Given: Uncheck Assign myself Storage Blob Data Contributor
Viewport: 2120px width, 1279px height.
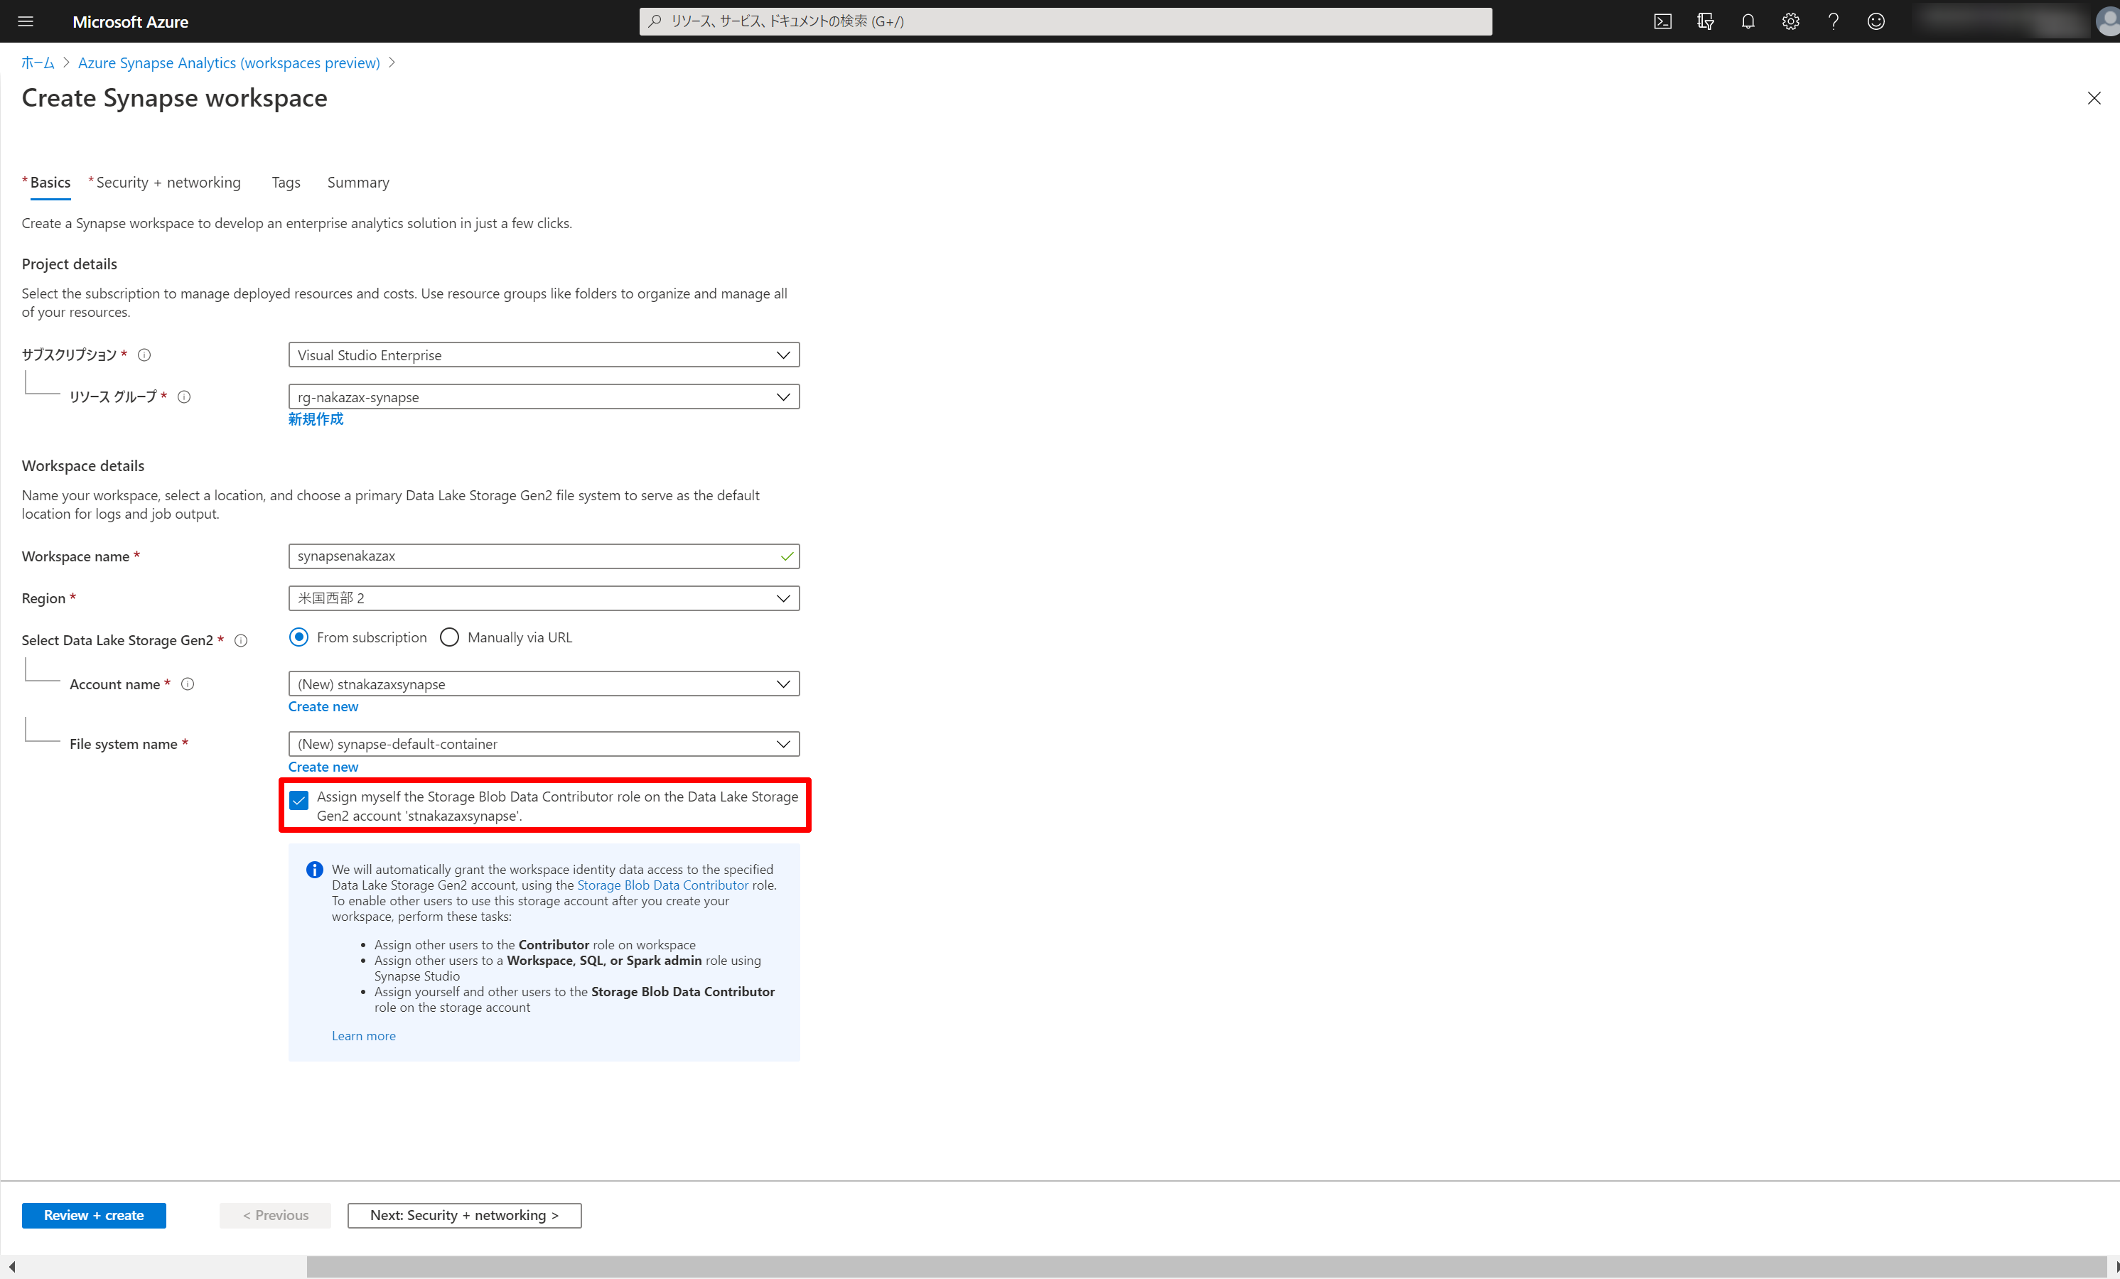Looking at the screenshot, I should click(x=298, y=800).
